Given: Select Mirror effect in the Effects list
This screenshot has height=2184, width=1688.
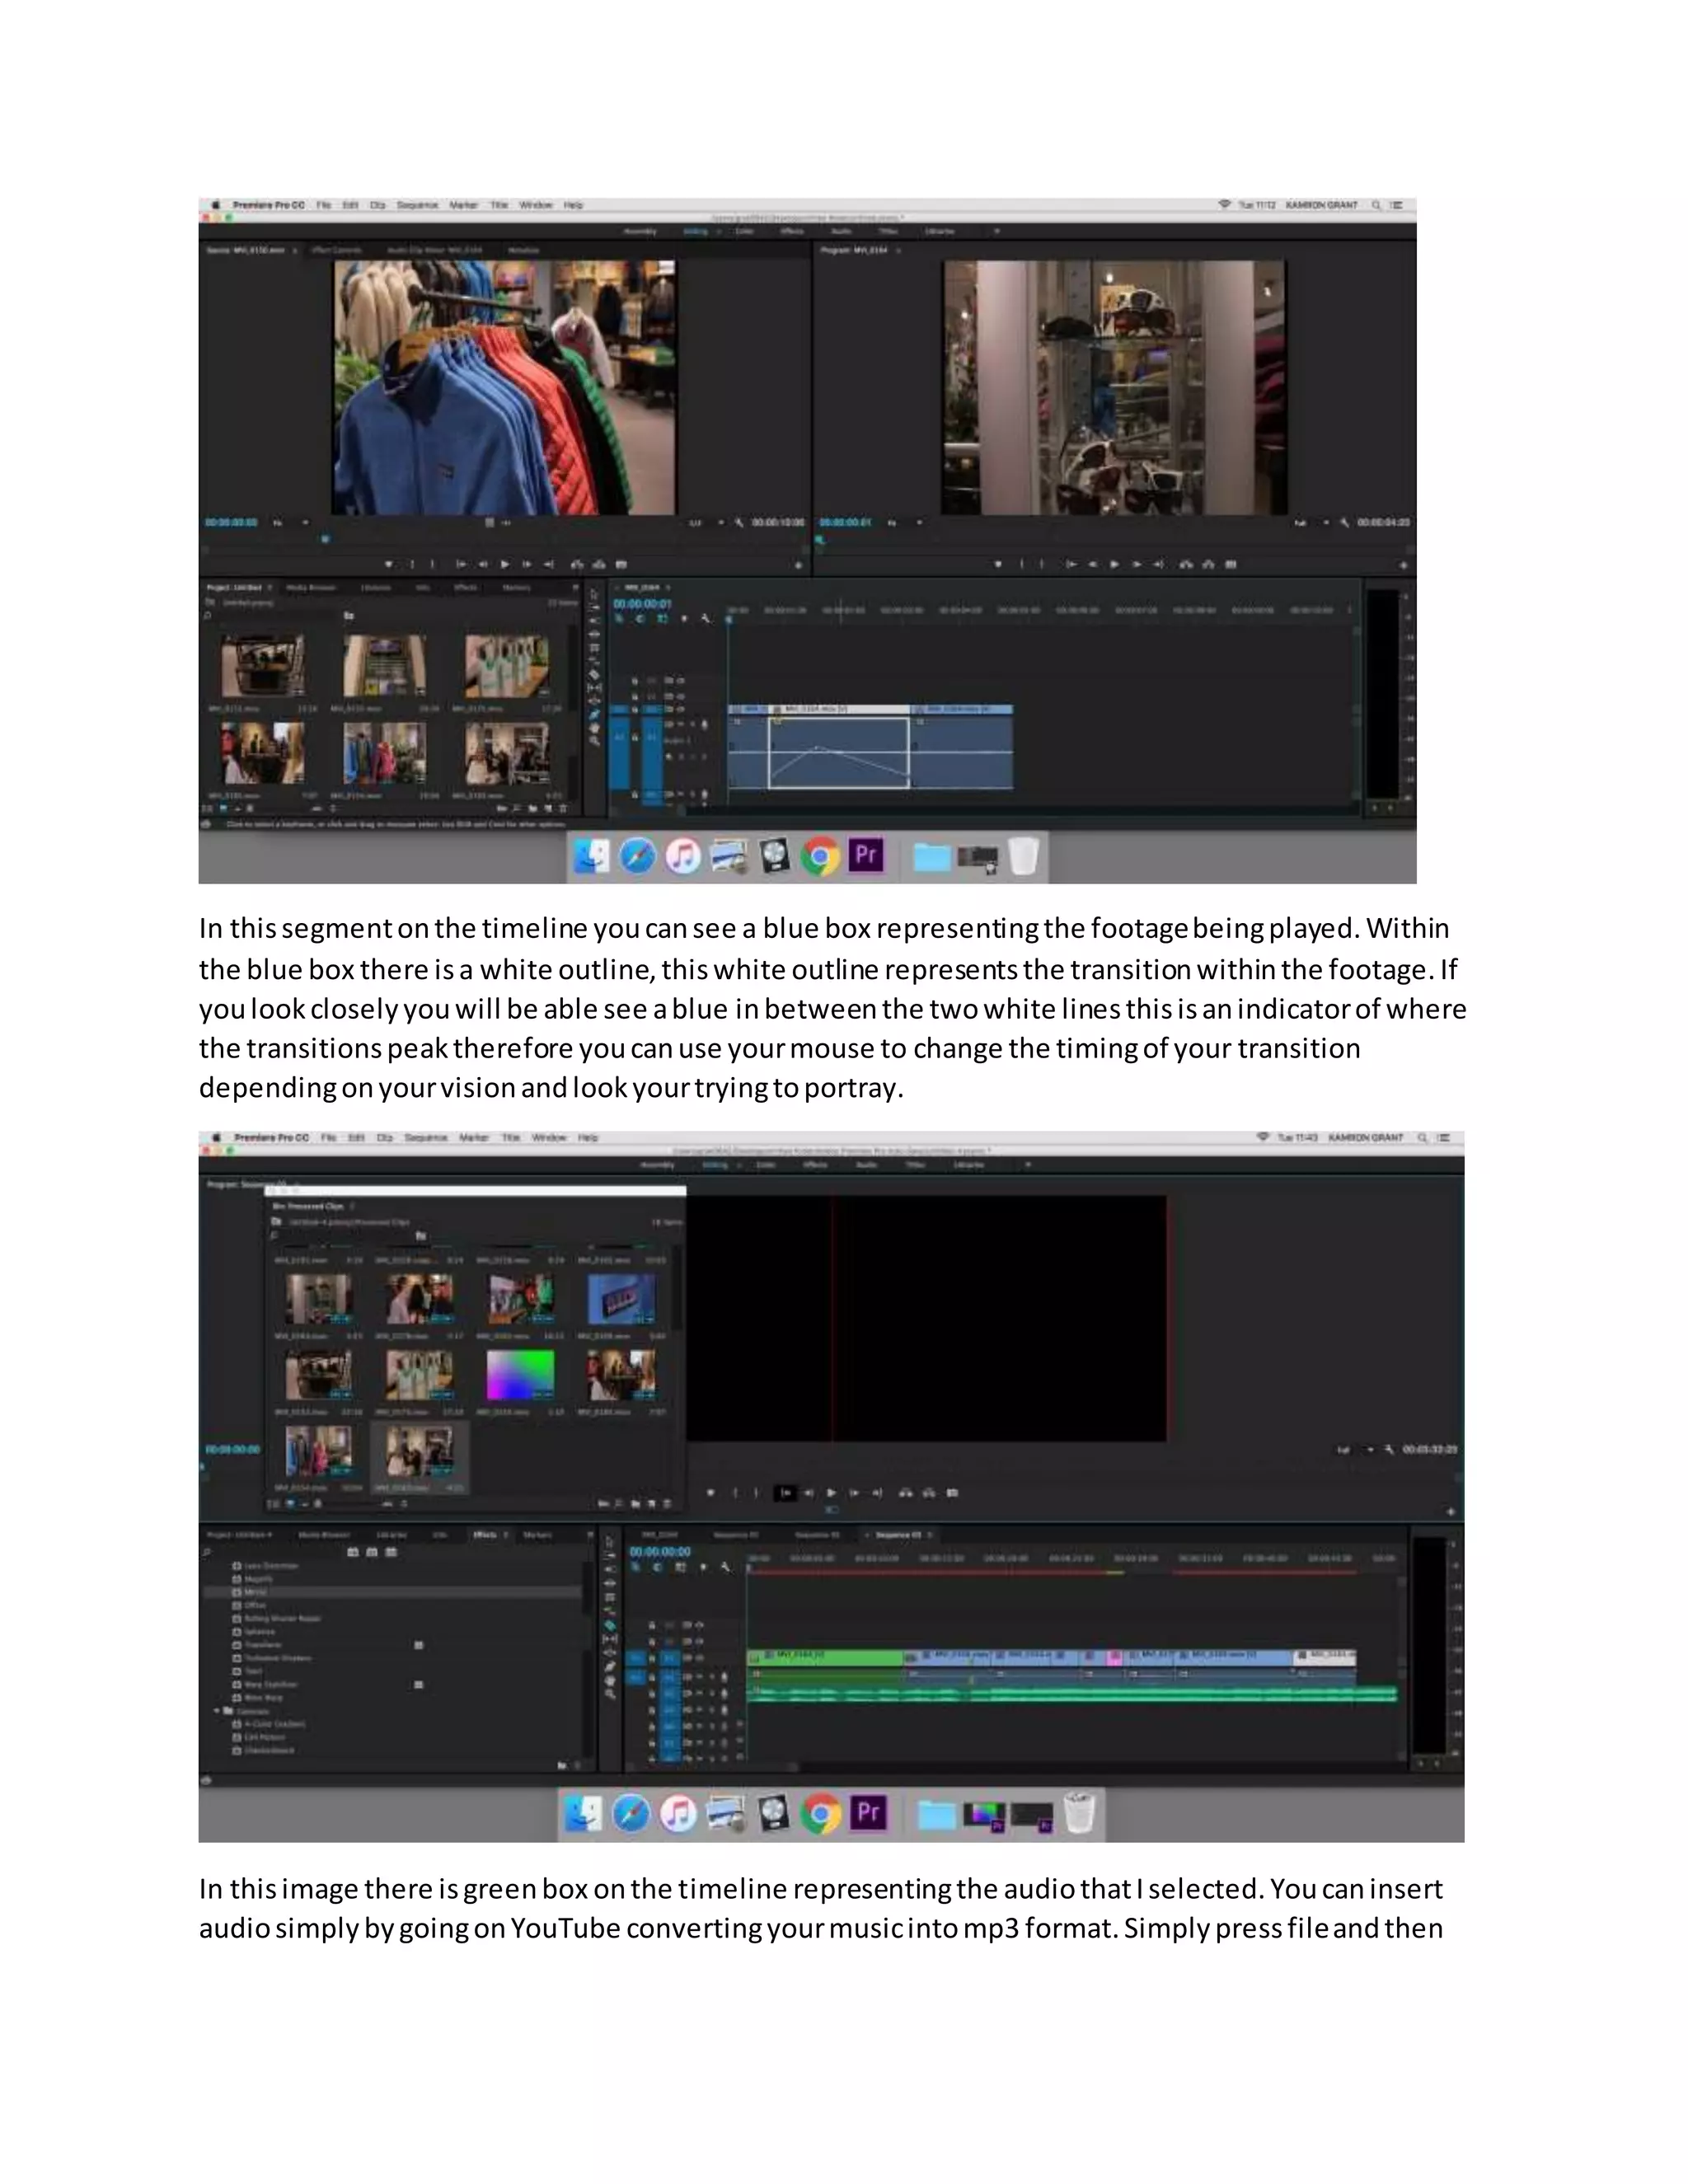Looking at the screenshot, I should 256,1591.
